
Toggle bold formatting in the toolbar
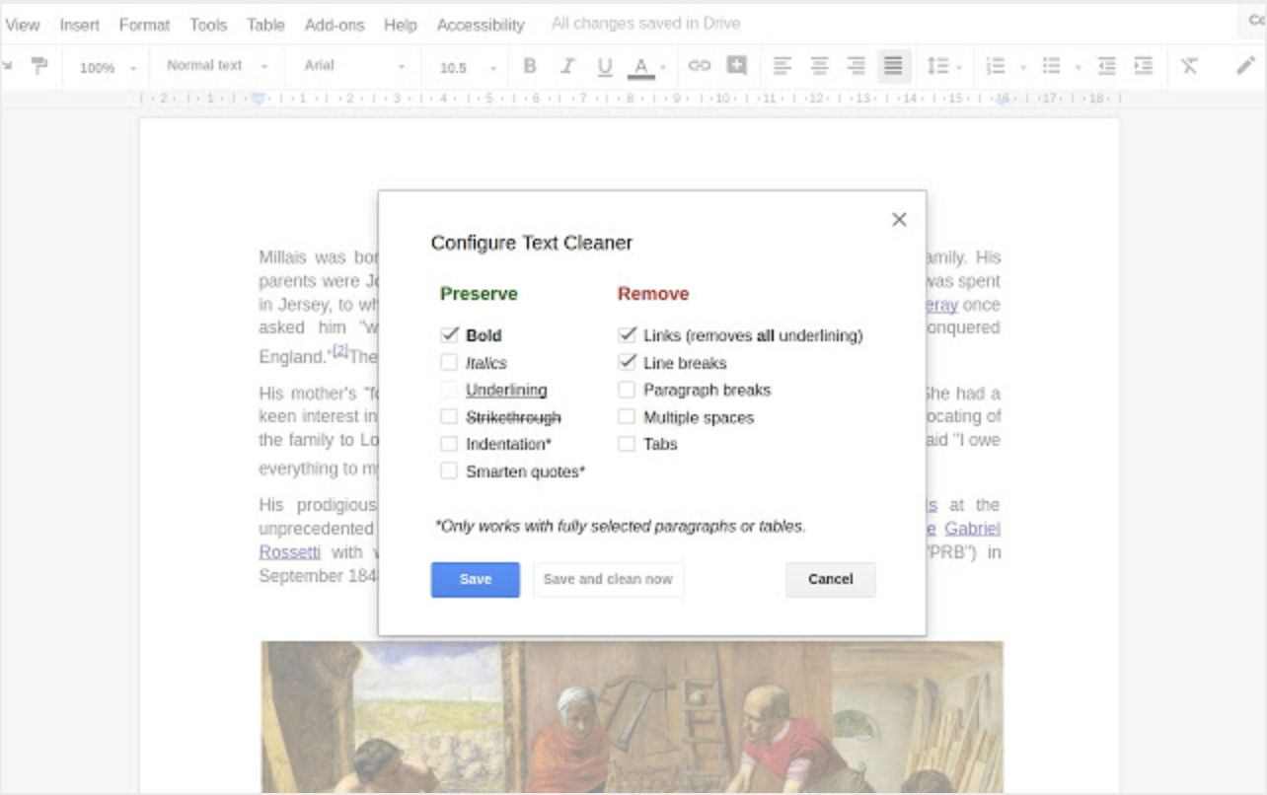pyautogui.click(x=529, y=65)
